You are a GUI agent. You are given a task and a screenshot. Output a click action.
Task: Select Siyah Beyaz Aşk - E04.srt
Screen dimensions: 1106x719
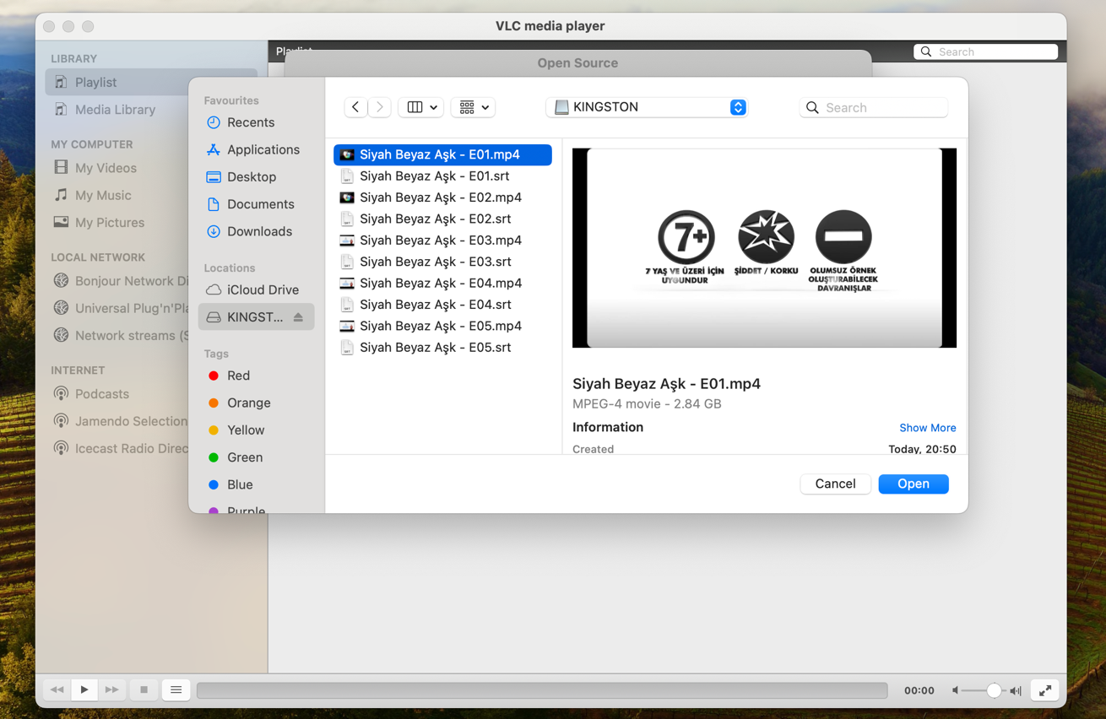pos(442,305)
